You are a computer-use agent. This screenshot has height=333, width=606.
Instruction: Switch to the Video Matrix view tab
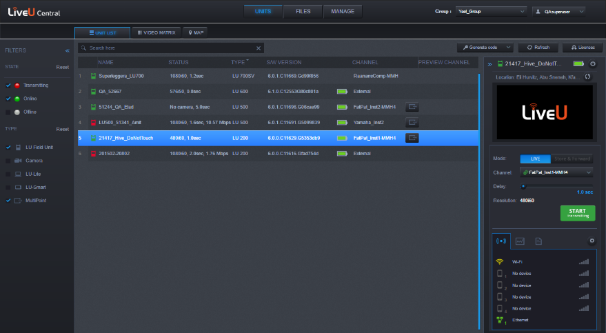156,33
